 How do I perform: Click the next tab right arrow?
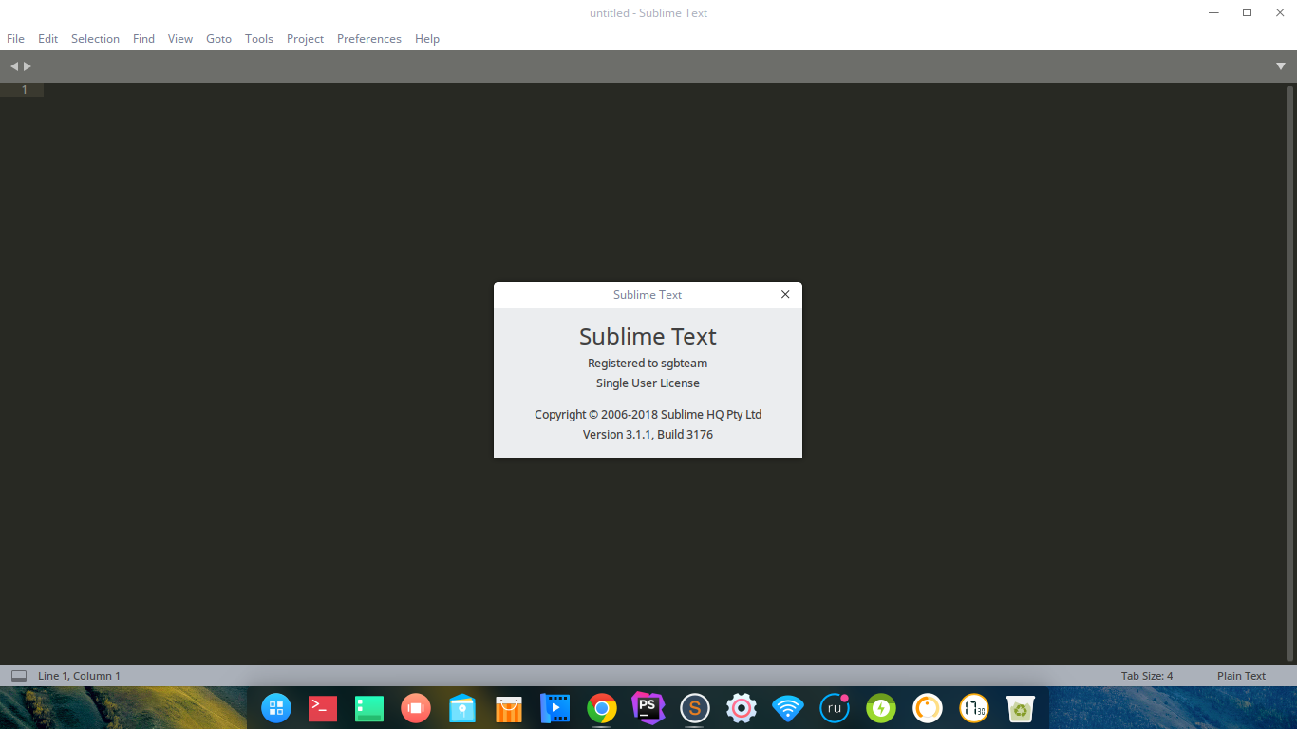pyautogui.click(x=28, y=66)
